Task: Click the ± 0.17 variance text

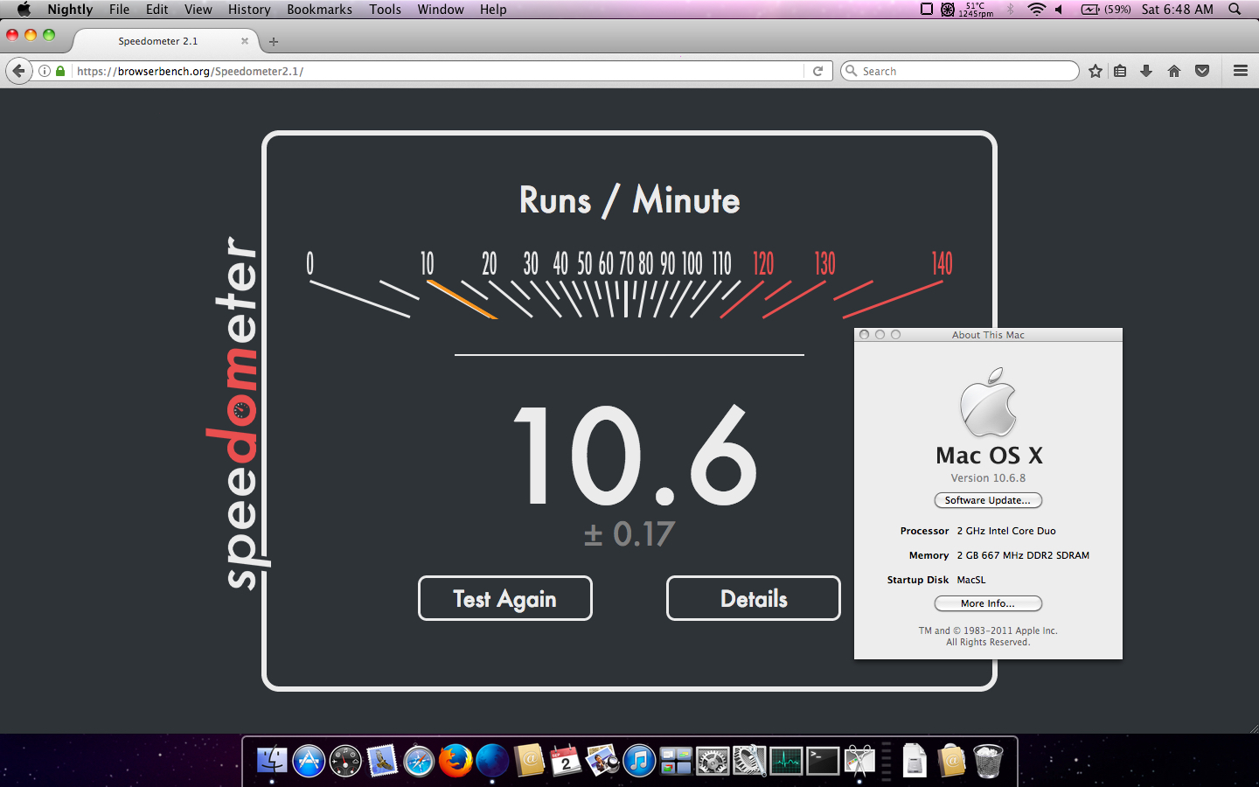Action: pos(629,533)
